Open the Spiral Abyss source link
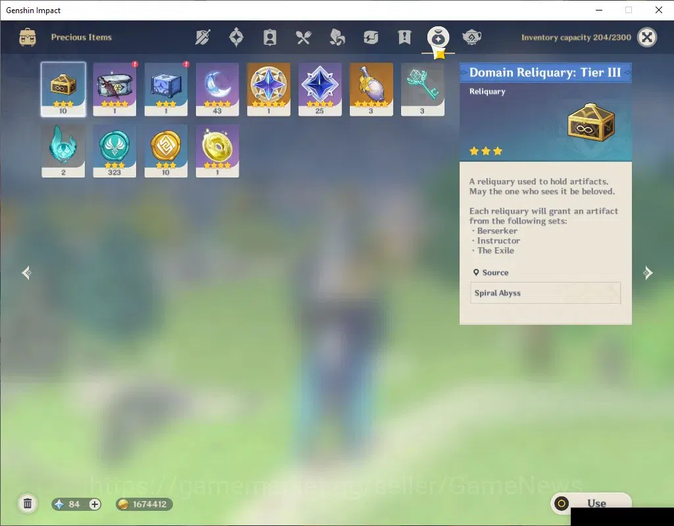 pyautogui.click(x=545, y=293)
